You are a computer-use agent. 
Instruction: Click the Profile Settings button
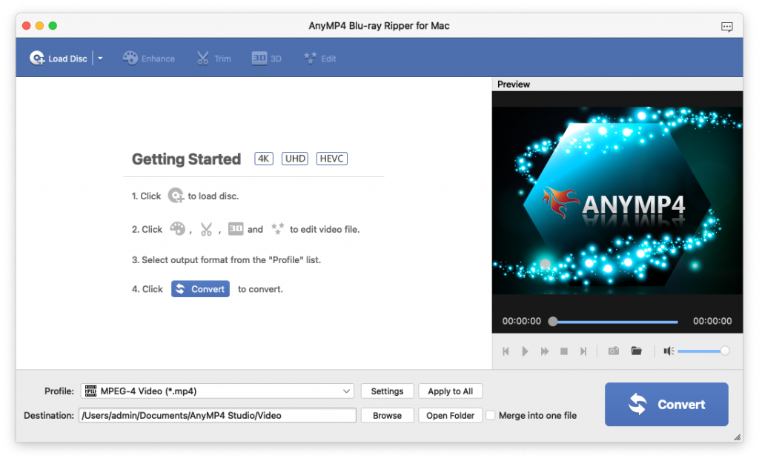click(387, 391)
